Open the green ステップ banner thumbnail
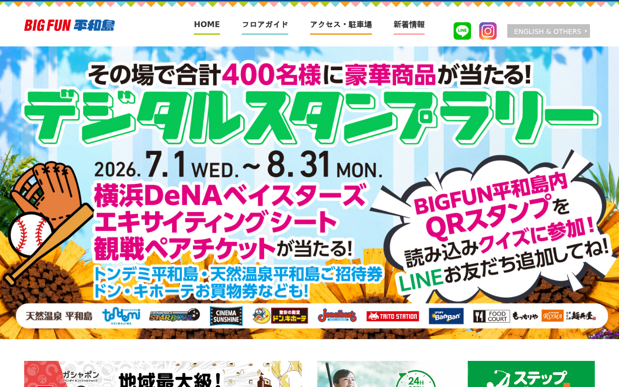This screenshot has height=387, width=619. point(531,374)
